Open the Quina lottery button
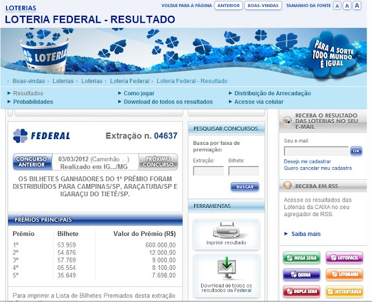 (302, 275)
